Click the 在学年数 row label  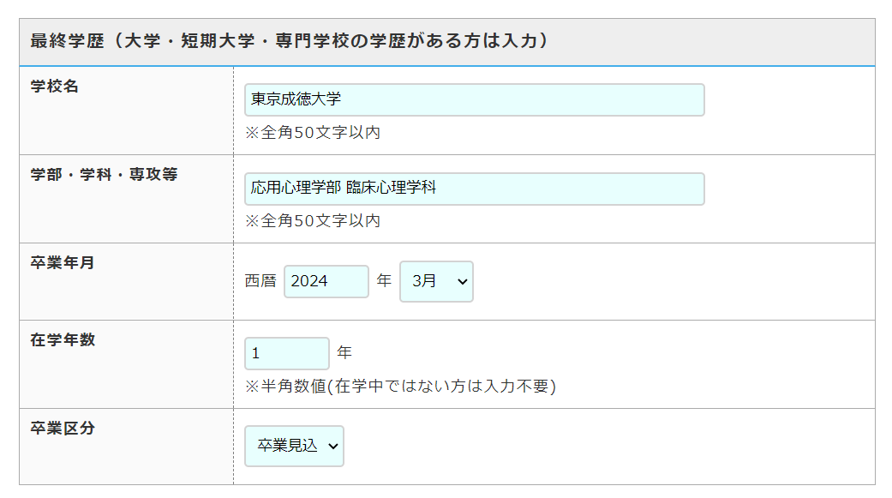point(63,339)
